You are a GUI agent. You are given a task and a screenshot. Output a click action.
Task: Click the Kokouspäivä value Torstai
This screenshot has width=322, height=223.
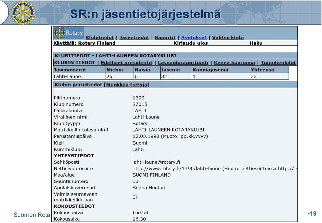[x=140, y=213]
